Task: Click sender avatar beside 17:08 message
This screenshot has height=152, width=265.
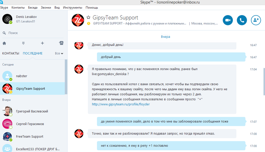Action: click(79, 133)
